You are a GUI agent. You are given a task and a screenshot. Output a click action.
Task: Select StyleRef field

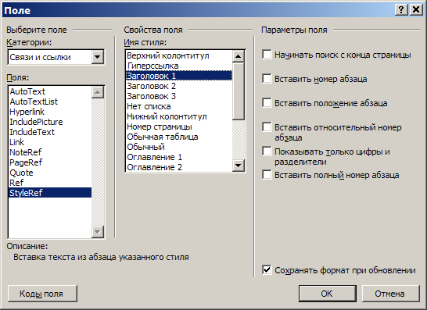point(50,193)
